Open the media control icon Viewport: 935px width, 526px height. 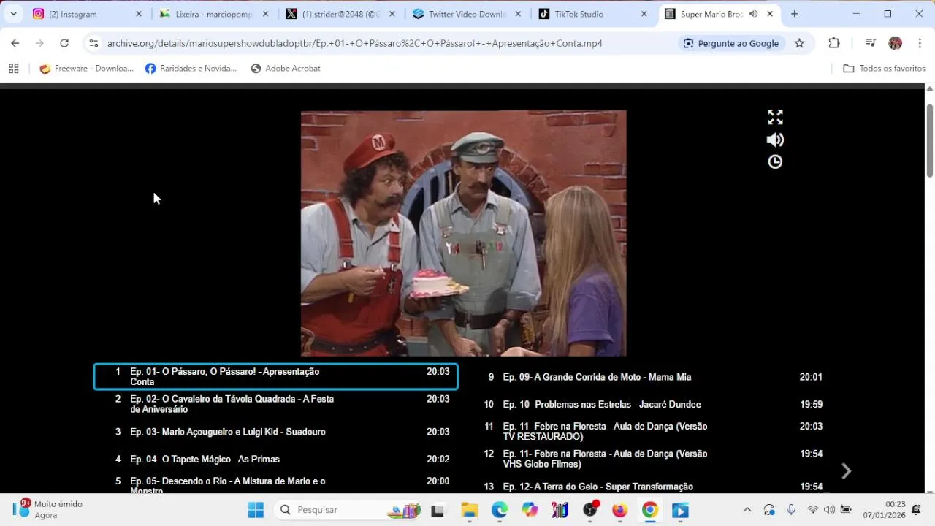coord(870,43)
